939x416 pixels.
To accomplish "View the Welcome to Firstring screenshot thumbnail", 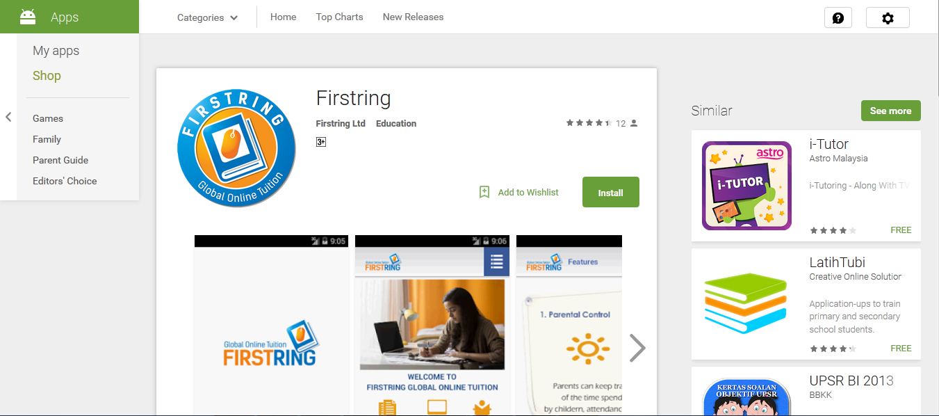I will click(x=432, y=325).
